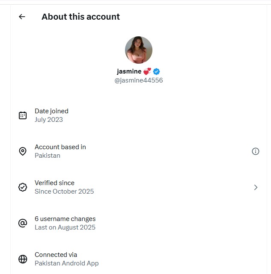This screenshot has height=274, width=271.
Task: Click the calendar icon next to Date joined
Action: click(x=23, y=115)
